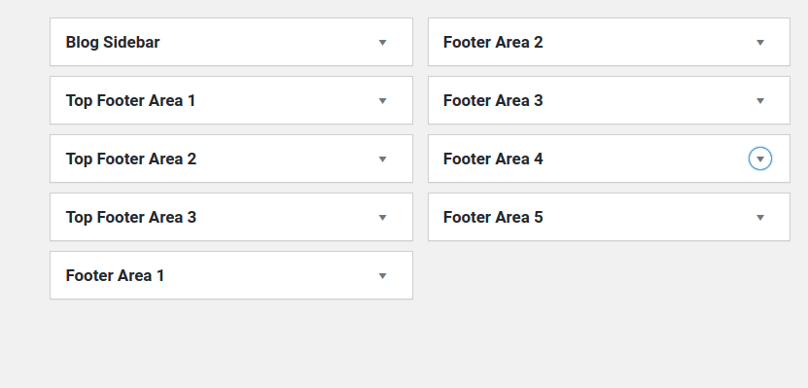Toggle the Top Footer Area 2 arrow
Viewport: 808px width, 388px height.
click(382, 159)
